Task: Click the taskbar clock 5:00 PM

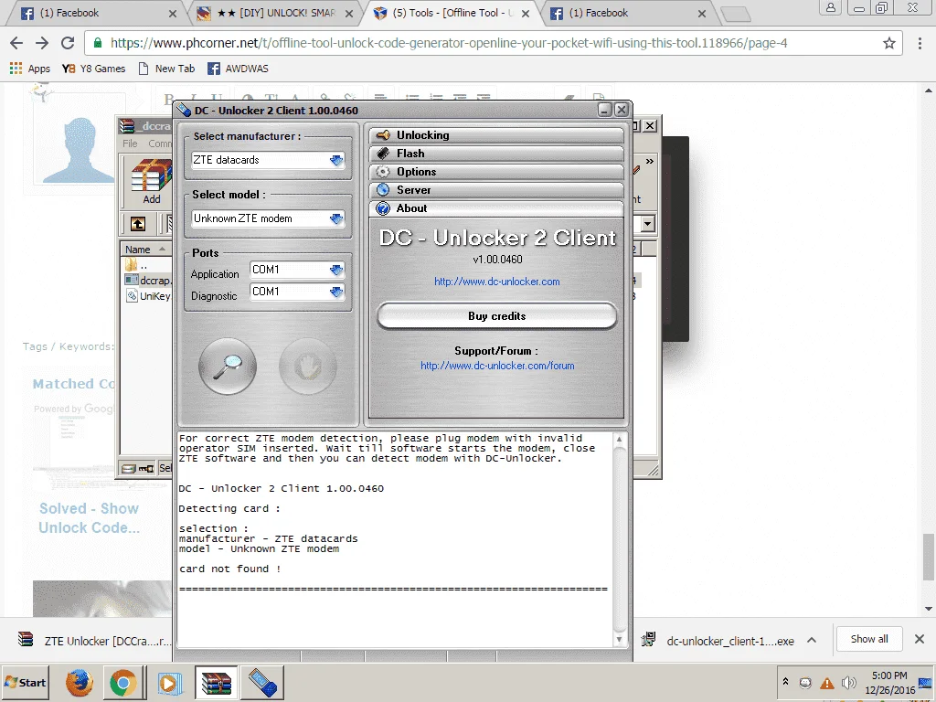Action: (889, 675)
